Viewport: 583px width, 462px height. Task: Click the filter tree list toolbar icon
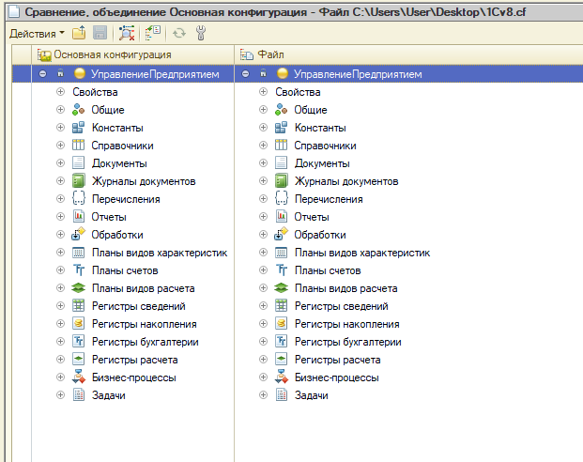(153, 33)
